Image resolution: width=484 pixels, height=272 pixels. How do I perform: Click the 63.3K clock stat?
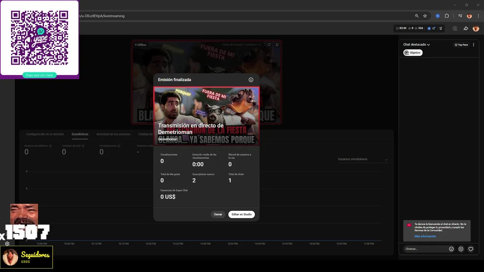[x=401, y=28]
